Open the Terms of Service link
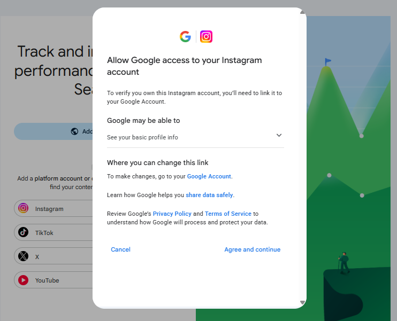The width and height of the screenshot is (397, 321). coord(228,214)
